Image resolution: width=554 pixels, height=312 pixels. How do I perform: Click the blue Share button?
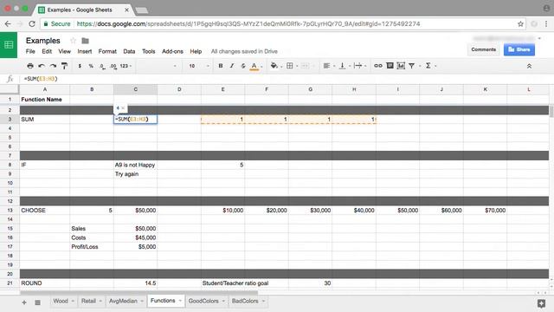point(519,49)
